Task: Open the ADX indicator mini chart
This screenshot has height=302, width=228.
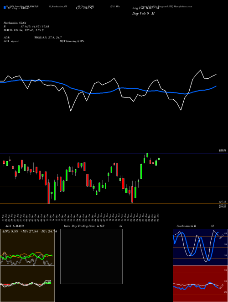Action: click(x=27, y=247)
